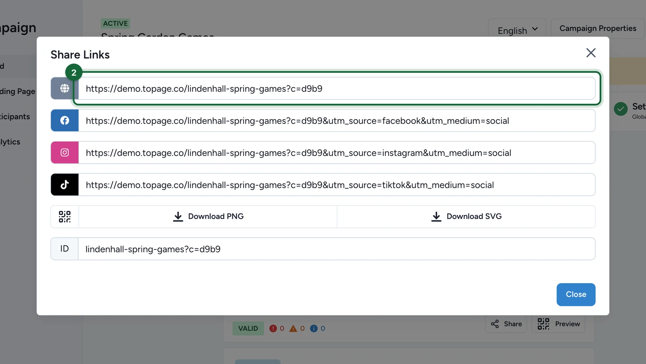
Task: Open Campaign Properties in the background page
Action: [x=598, y=28]
